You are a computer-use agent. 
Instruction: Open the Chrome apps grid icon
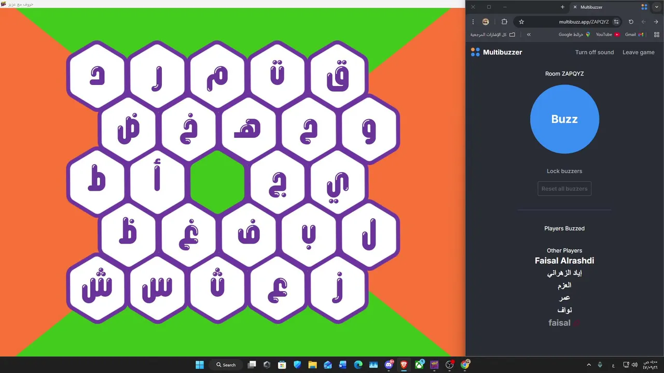[x=657, y=35]
